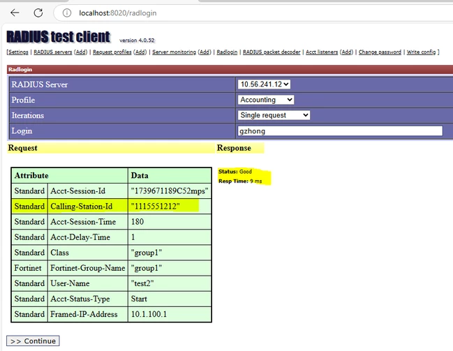Open the Settings link

coord(18,52)
